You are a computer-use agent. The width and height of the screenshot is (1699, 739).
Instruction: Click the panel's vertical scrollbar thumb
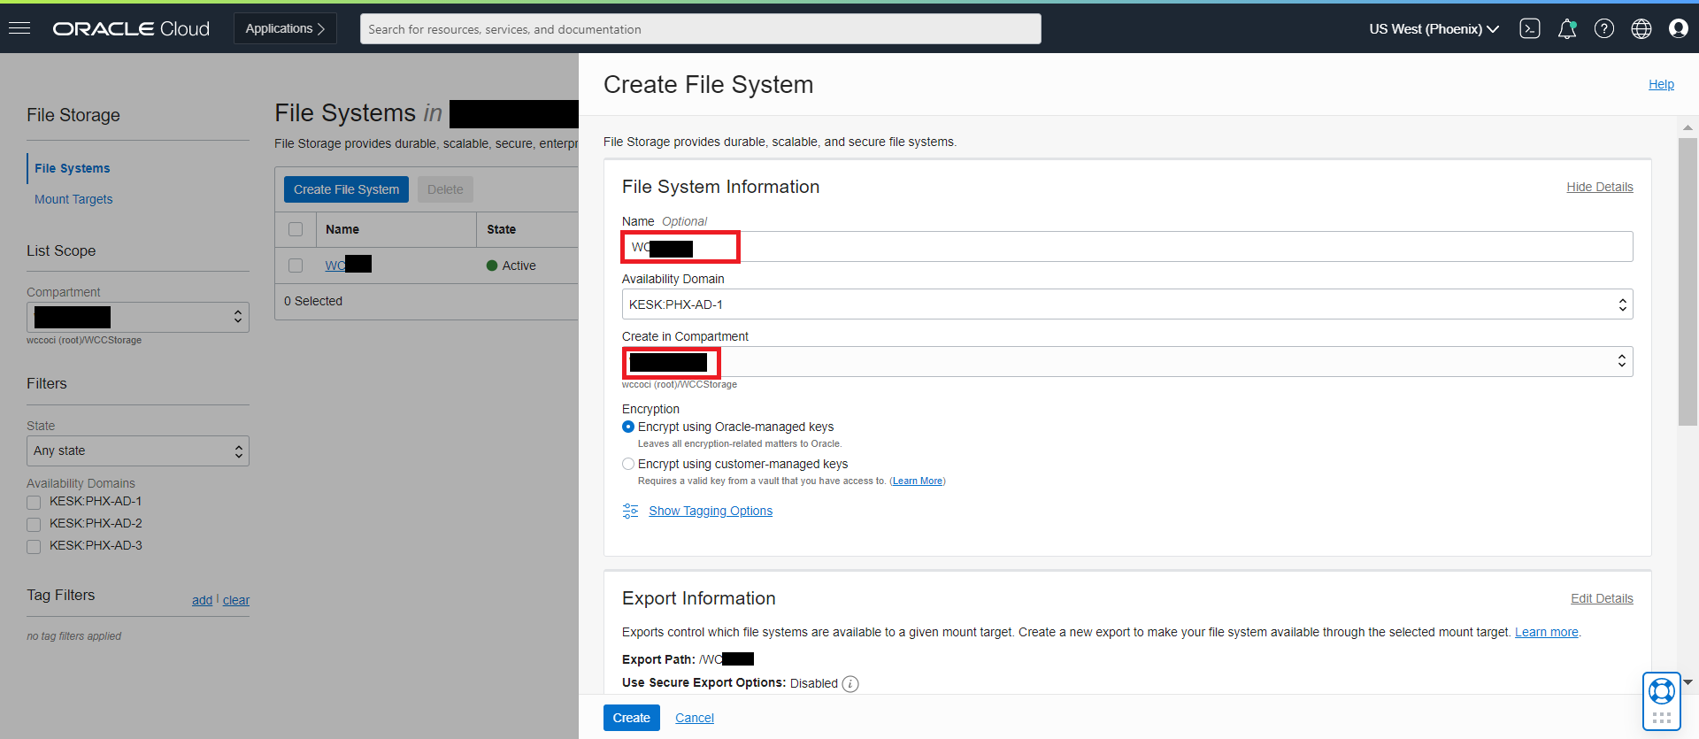pos(1687,281)
